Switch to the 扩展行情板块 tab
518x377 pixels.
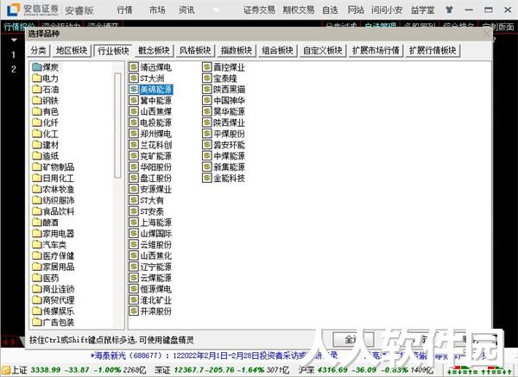click(x=433, y=51)
